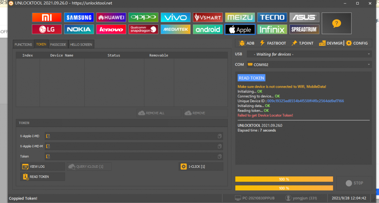Select the Vsmart brand tile
The width and height of the screenshot is (379, 203).
pos(208,18)
